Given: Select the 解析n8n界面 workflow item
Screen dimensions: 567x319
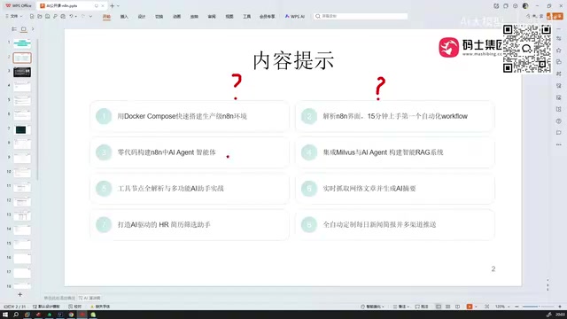Looking at the screenshot, I should click(395, 116).
